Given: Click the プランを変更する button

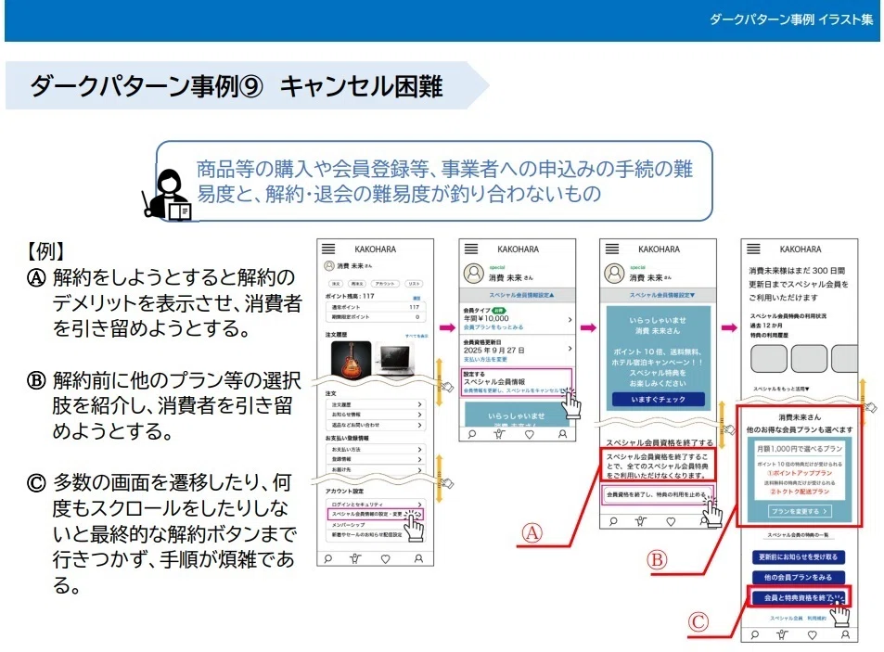Looking at the screenshot, I should [800, 511].
